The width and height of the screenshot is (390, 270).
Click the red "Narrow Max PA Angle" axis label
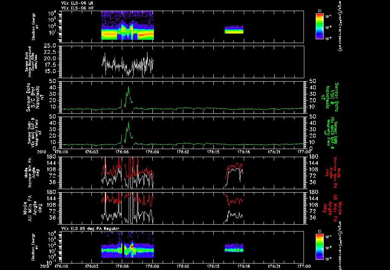tap(333, 173)
